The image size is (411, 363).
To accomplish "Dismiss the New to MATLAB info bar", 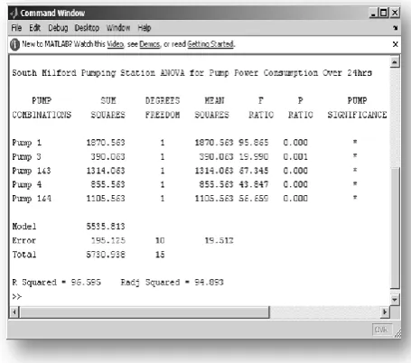I will 396,44.
